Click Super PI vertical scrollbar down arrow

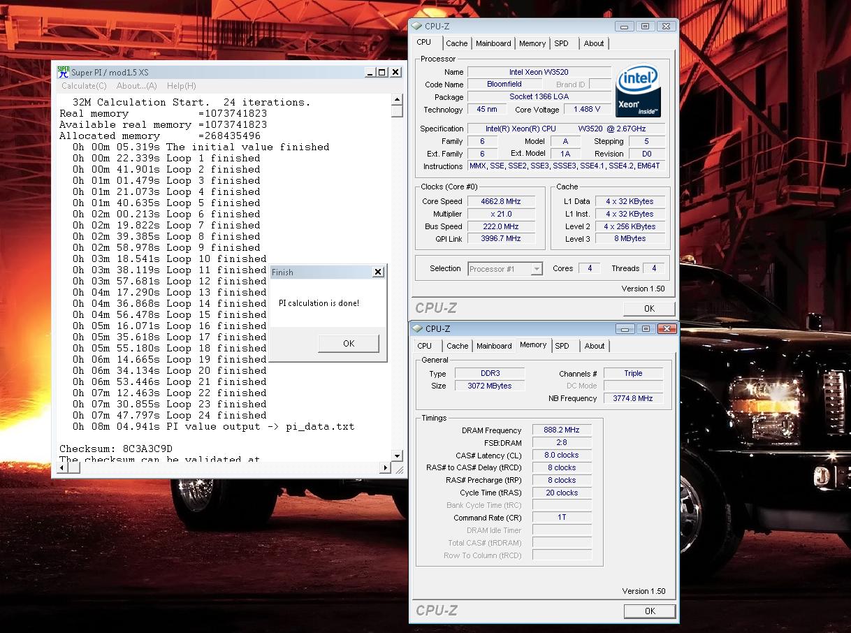point(397,456)
